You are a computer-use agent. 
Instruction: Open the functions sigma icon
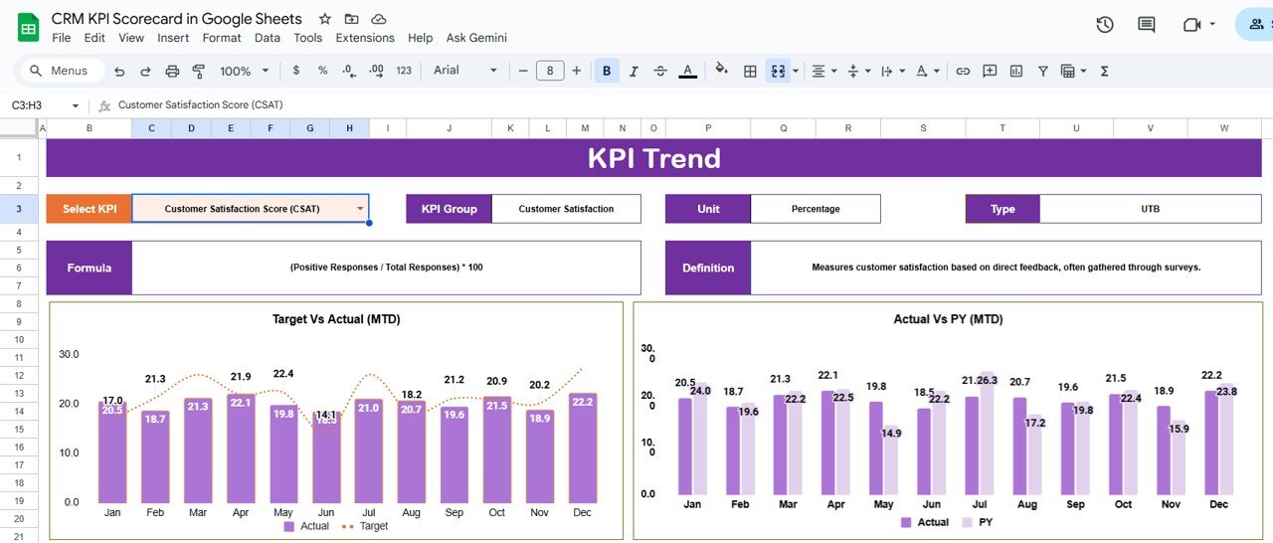[x=1104, y=71]
